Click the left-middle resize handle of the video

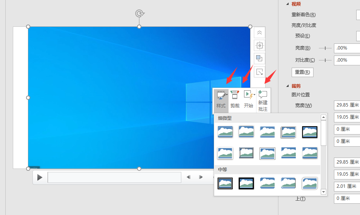point(28,97)
